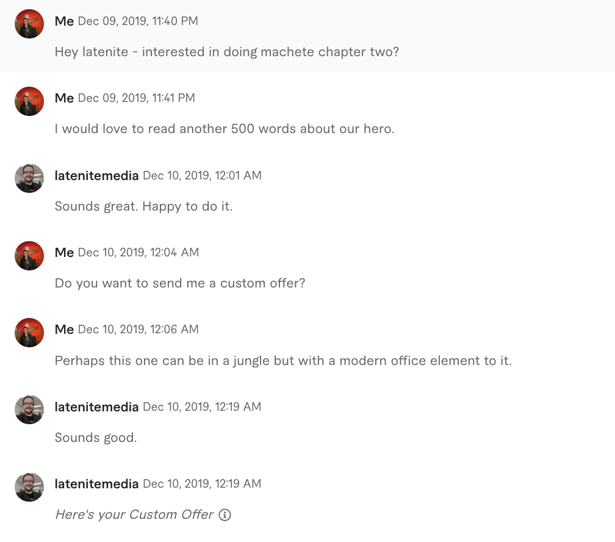Viewport: 615px width, 542px height.
Task: Click the message about the jungle office setting
Action: (x=283, y=361)
